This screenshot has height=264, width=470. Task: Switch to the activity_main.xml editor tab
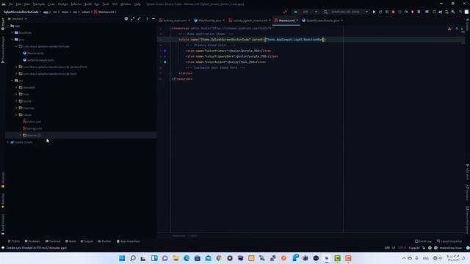(x=175, y=21)
